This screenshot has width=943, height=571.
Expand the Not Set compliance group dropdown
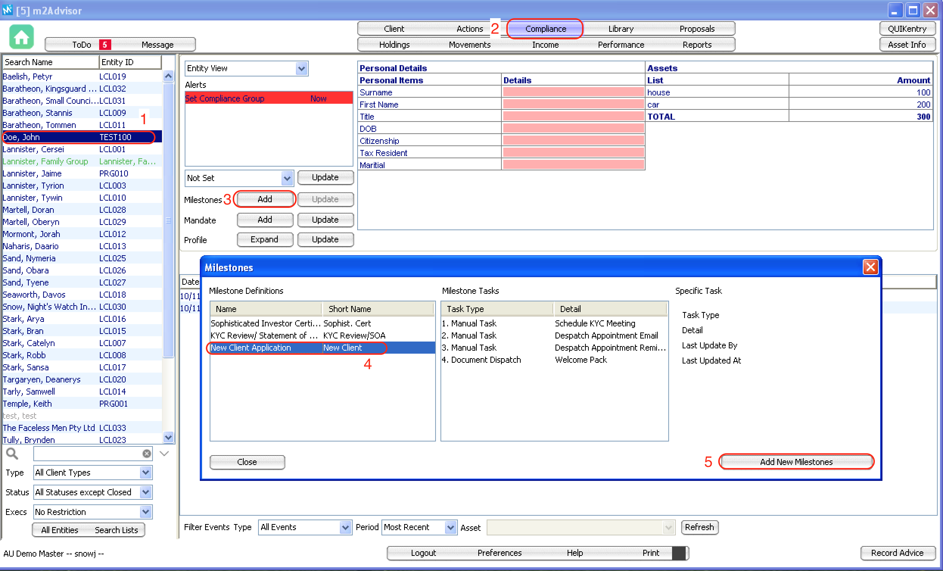(287, 178)
